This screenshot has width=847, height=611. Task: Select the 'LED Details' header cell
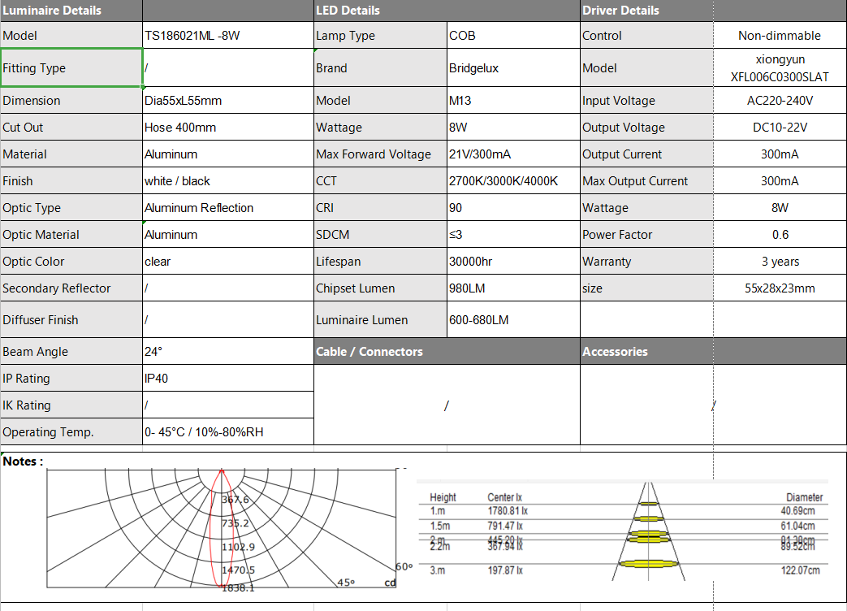pos(447,11)
